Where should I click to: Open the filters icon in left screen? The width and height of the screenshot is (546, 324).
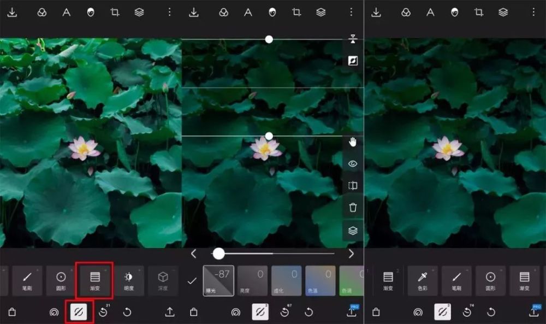click(x=42, y=13)
